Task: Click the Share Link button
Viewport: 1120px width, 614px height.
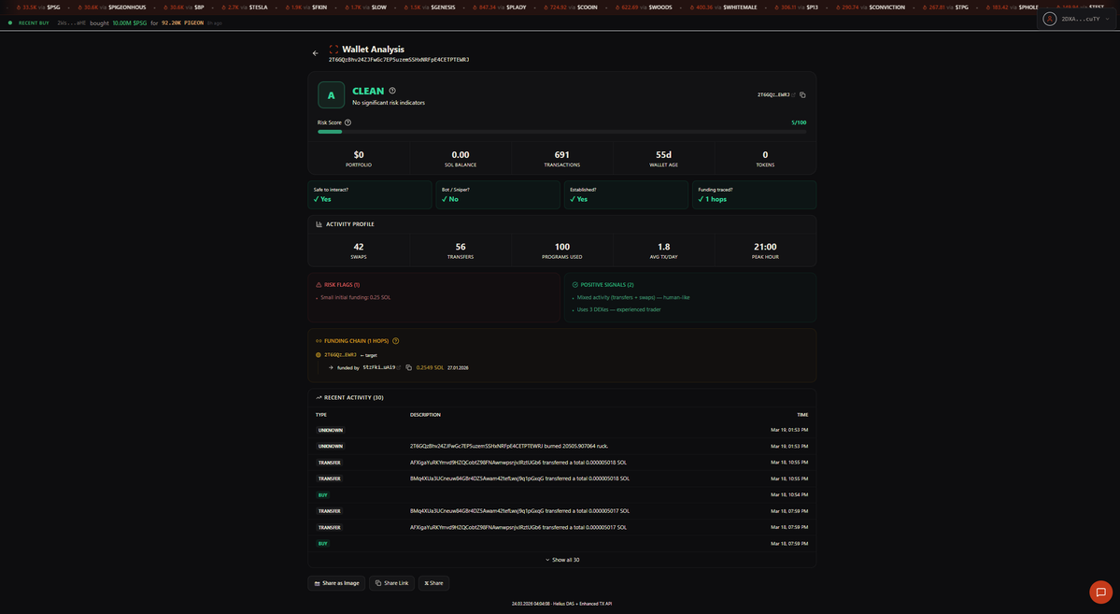Action: (x=391, y=583)
